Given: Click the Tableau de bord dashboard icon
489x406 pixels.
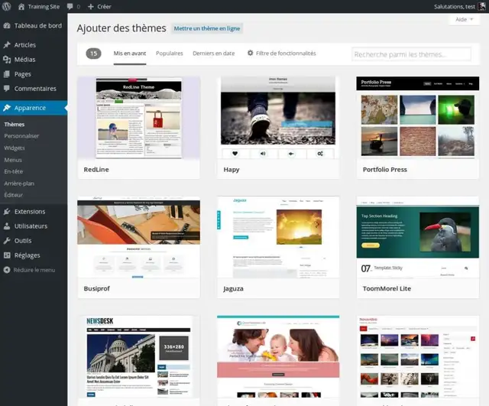Looking at the screenshot, I should (7, 25).
